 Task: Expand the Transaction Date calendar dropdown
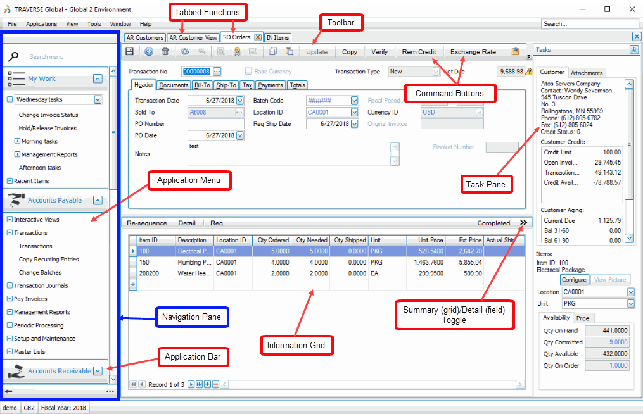click(x=239, y=101)
